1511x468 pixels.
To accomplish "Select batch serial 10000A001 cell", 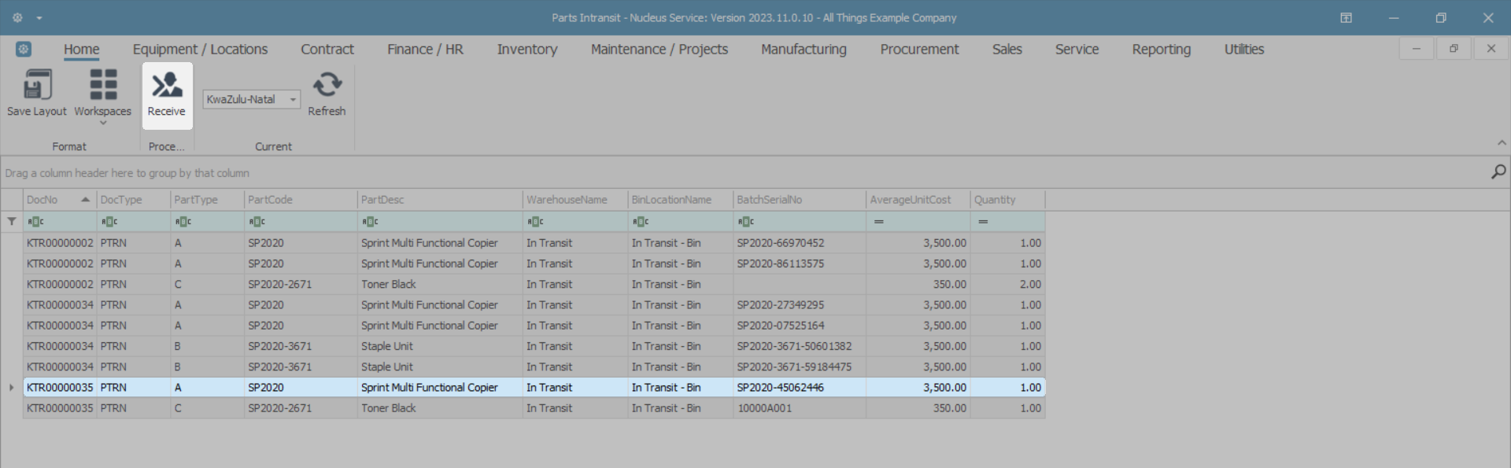I will tap(800, 408).
